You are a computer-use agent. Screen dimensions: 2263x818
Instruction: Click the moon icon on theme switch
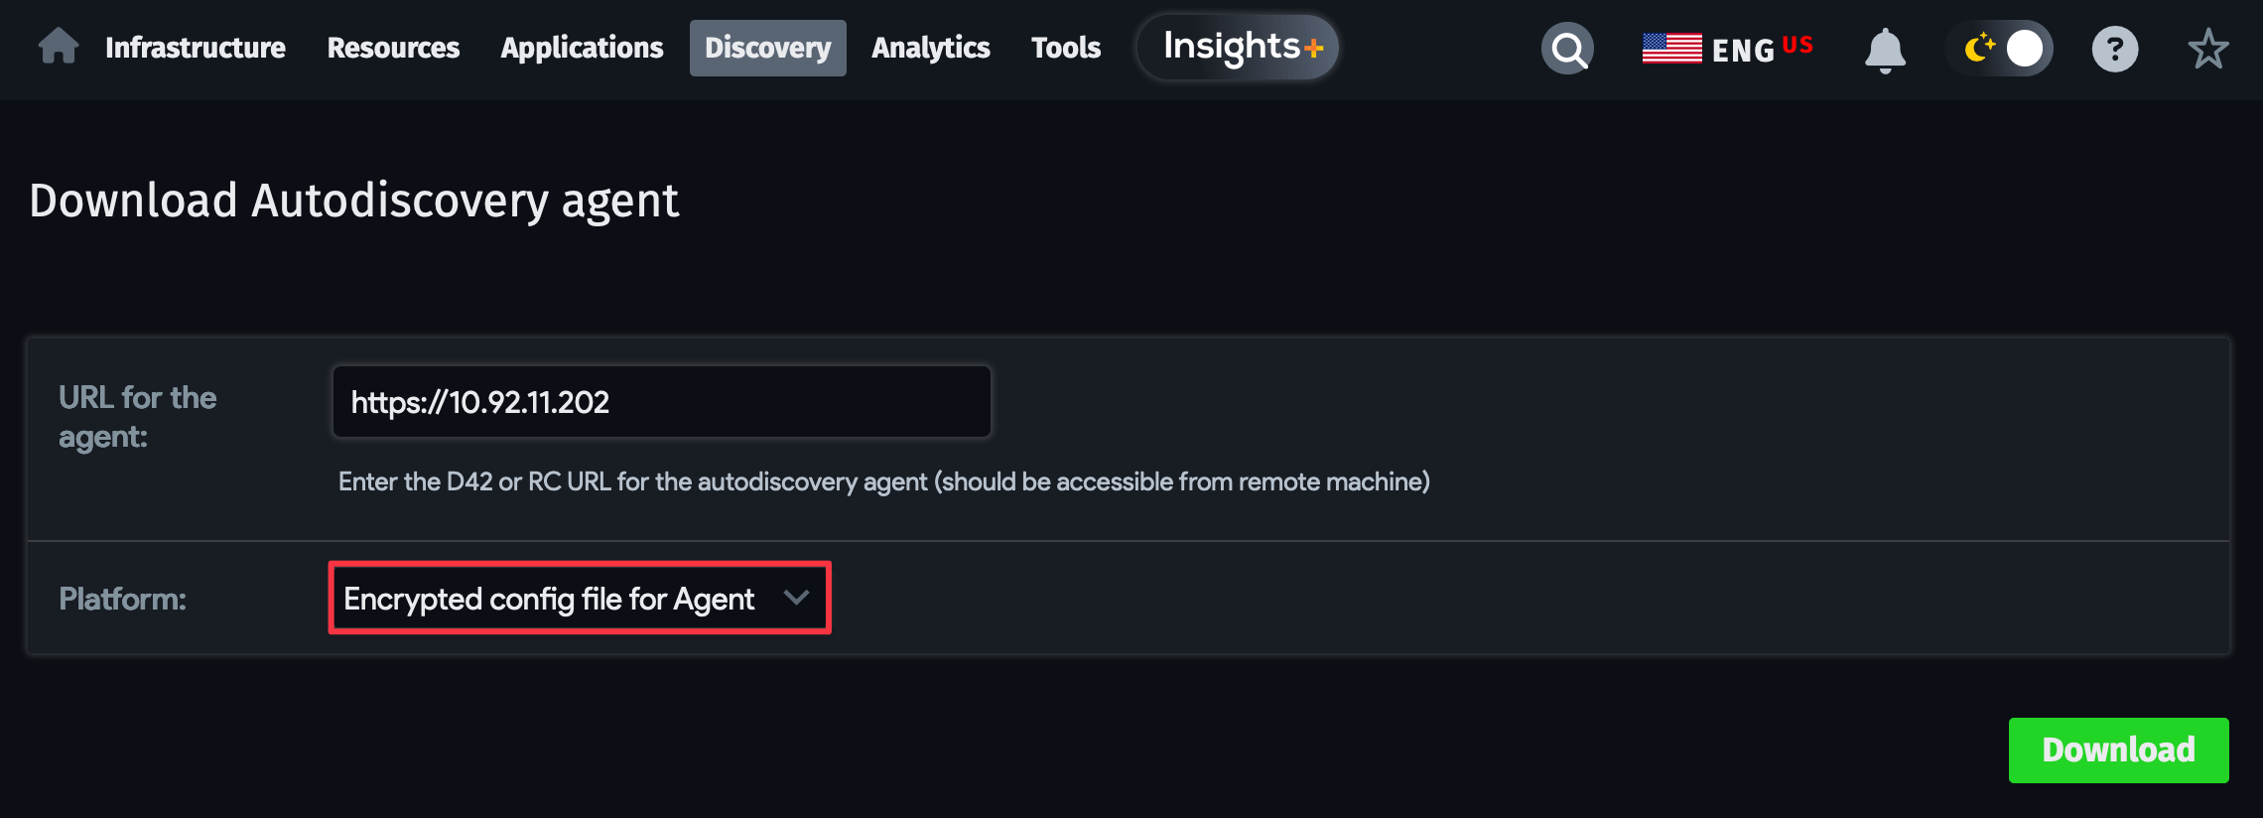(1979, 47)
